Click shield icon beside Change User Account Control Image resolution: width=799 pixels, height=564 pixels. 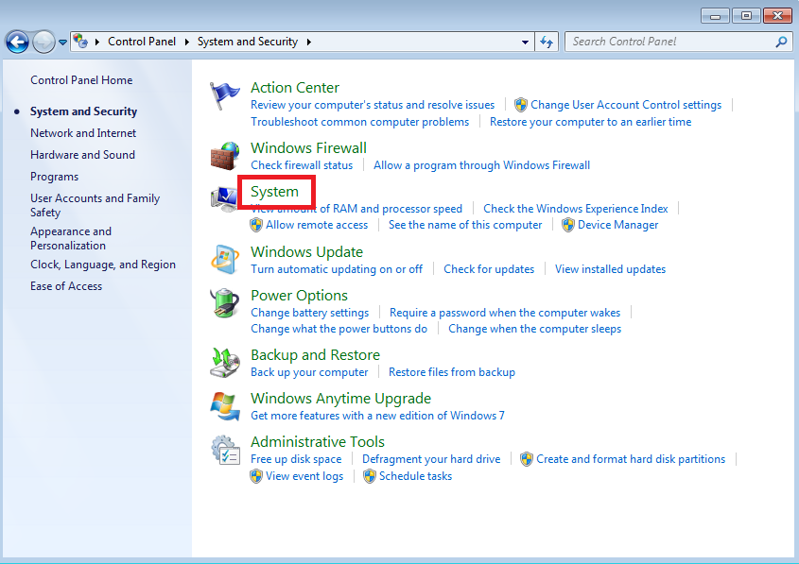click(521, 105)
